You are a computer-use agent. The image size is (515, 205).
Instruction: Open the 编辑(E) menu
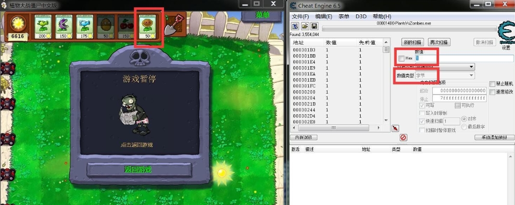coord(324,16)
